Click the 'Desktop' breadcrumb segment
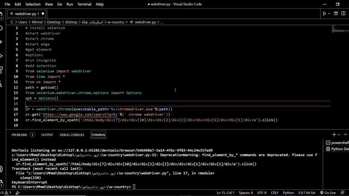 tap(53, 22)
